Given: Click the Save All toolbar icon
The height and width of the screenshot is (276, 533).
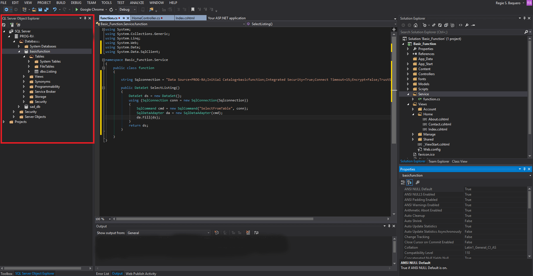Looking at the screenshot, I should pos(46,9).
